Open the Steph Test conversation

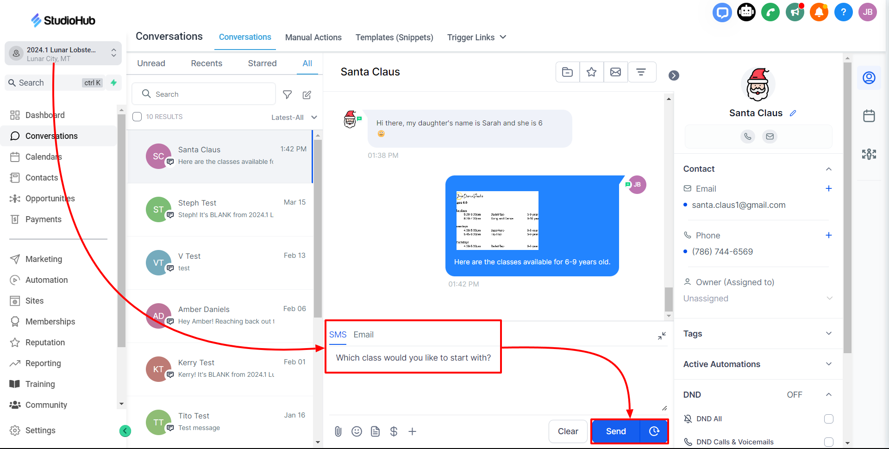point(220,210)
